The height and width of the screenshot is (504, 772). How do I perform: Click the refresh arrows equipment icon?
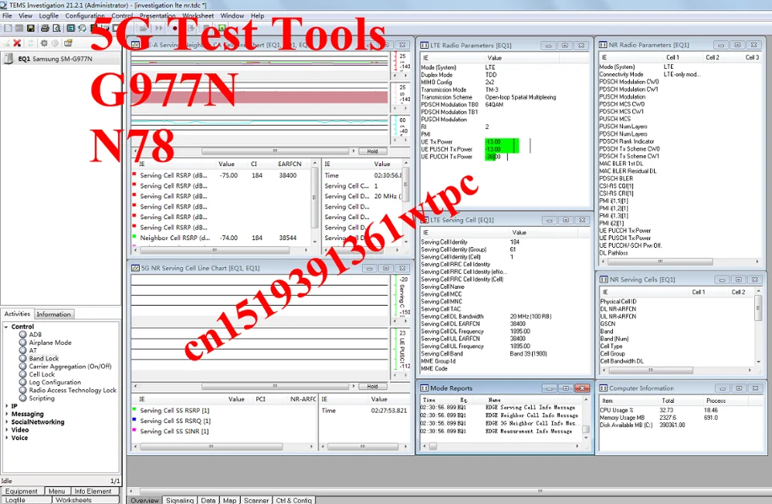(x=31, y=43)
